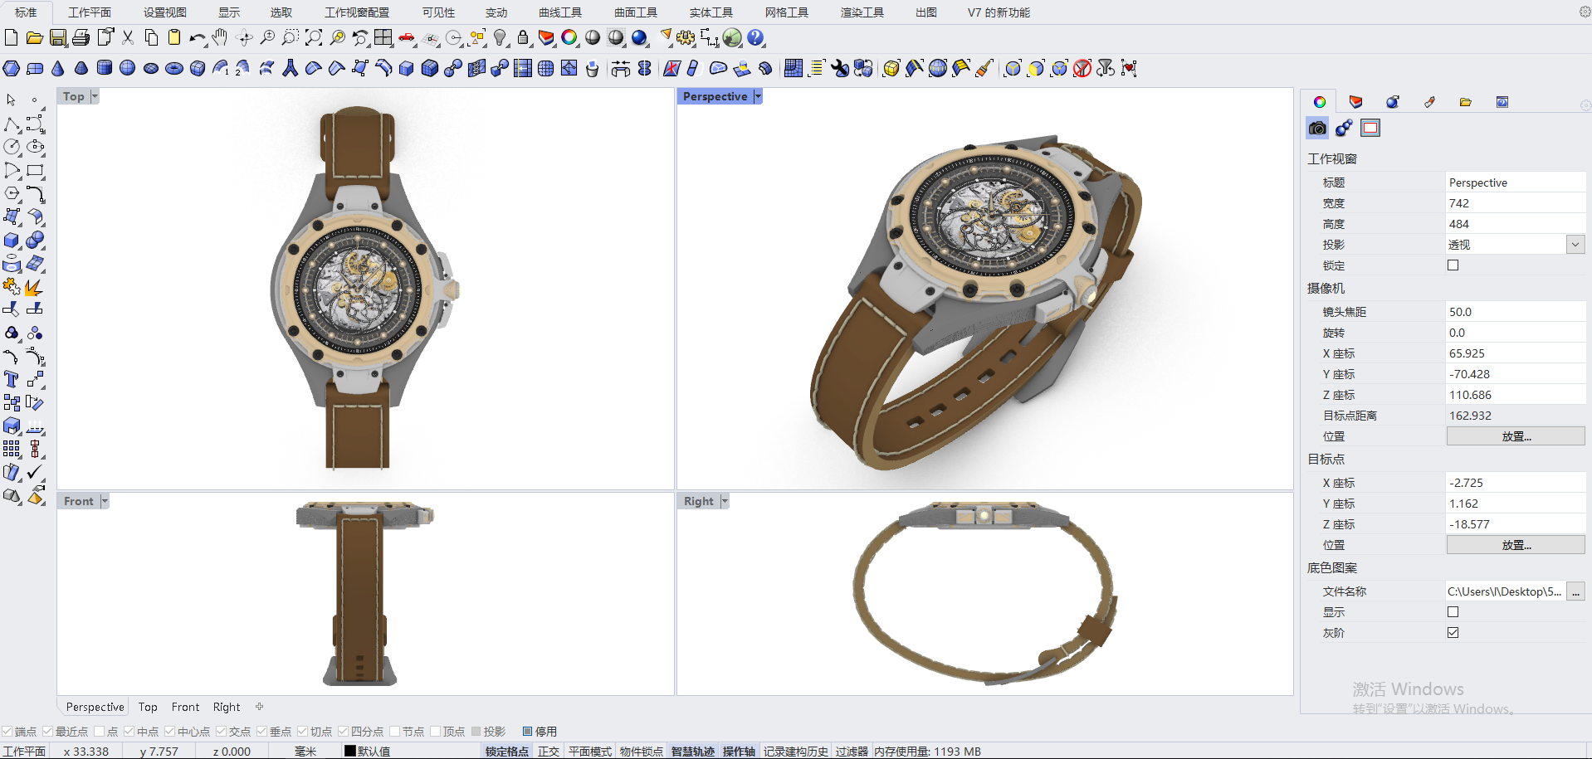The image size is (1592, 759).
Task: Browse wallpaper file with the ... button
Action: (1575, 591)
